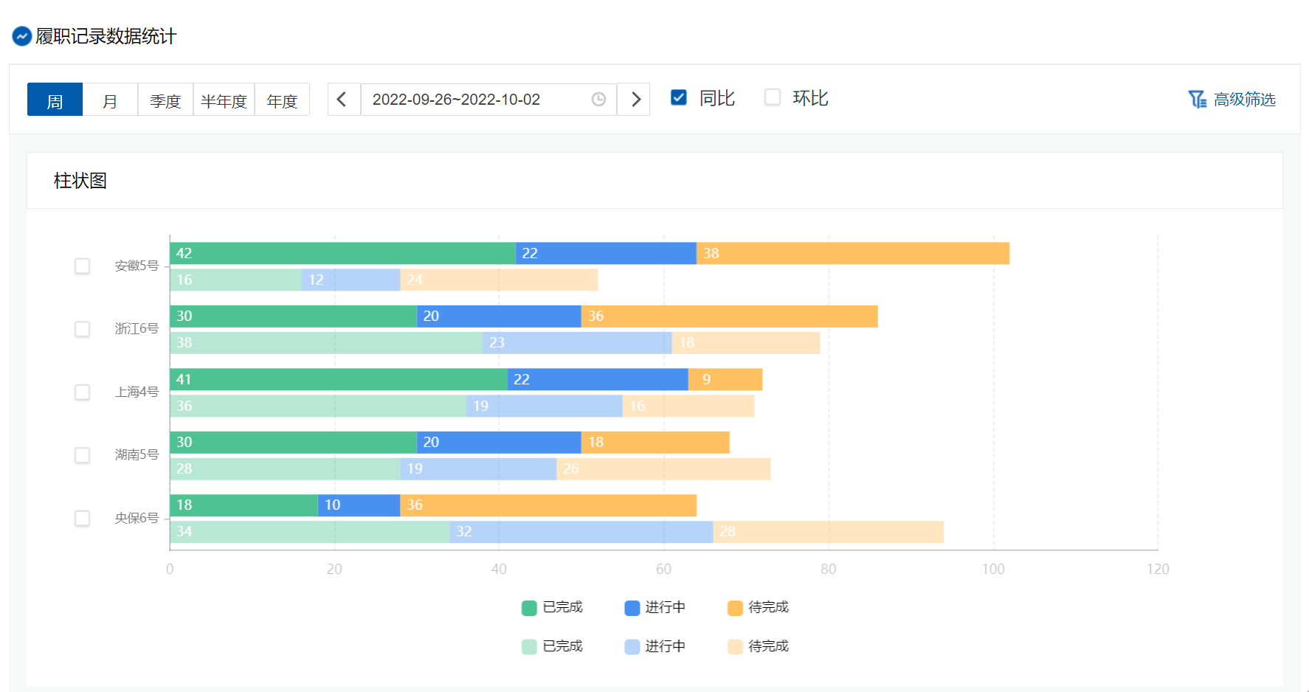
Task: Select the 周 tab
Action: [55, 100]
